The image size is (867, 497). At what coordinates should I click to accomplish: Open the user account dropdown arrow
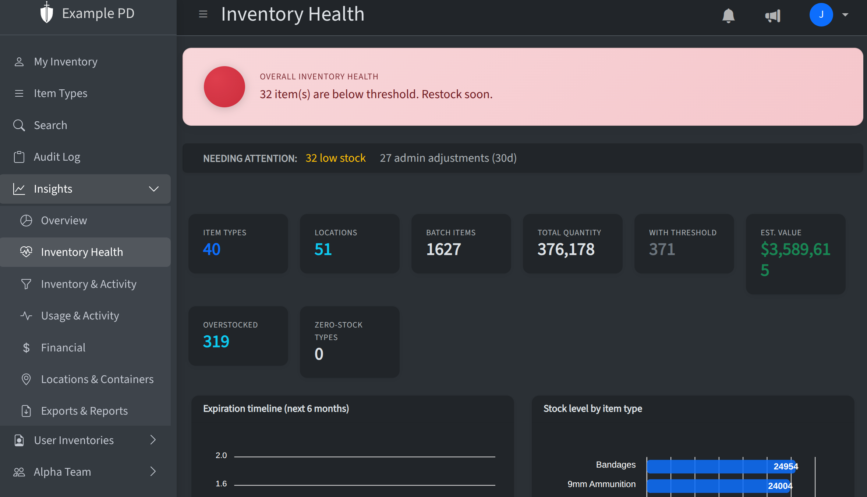[x=845, y=15]
